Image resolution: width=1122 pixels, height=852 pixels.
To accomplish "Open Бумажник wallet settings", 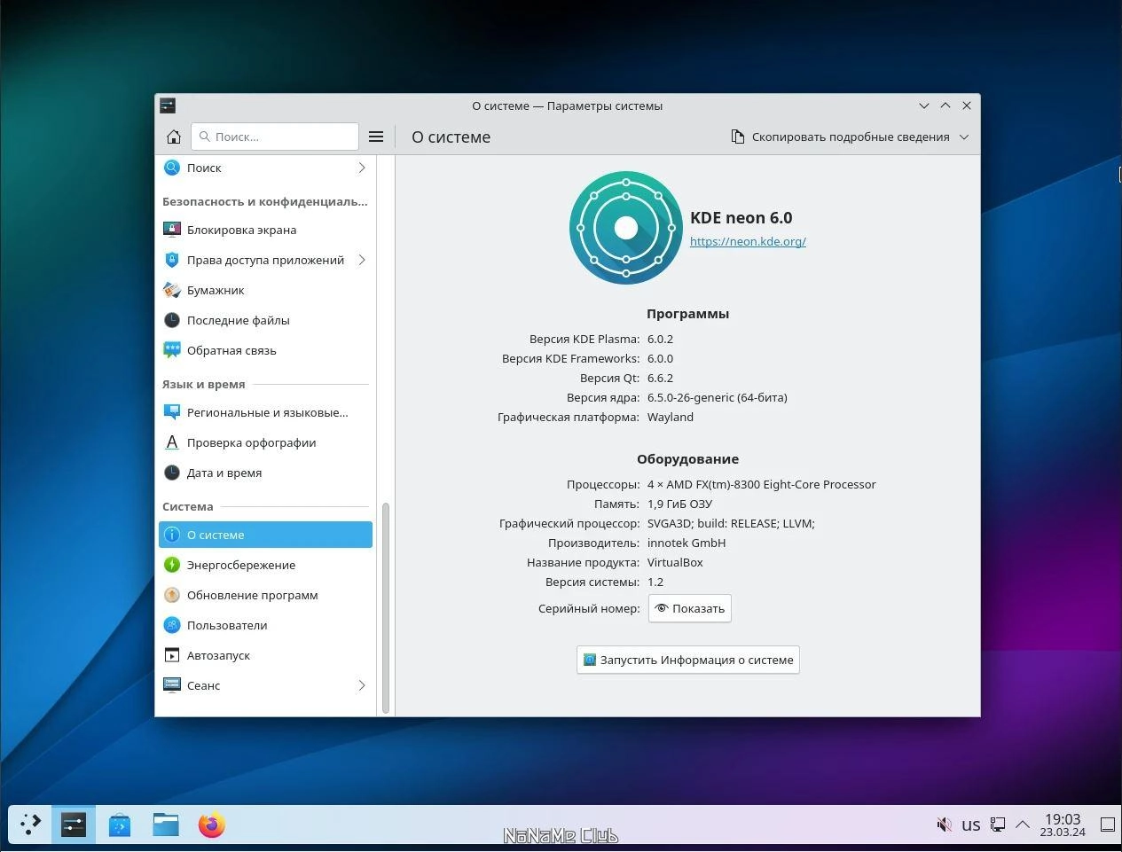I will click(x=265, y=290).
